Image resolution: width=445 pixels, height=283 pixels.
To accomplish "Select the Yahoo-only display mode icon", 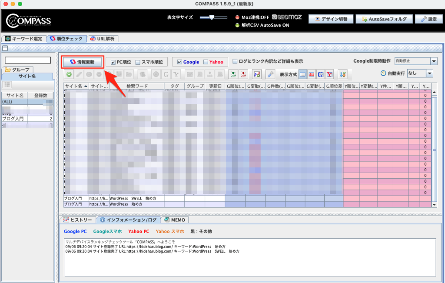I will pos(330,74).
